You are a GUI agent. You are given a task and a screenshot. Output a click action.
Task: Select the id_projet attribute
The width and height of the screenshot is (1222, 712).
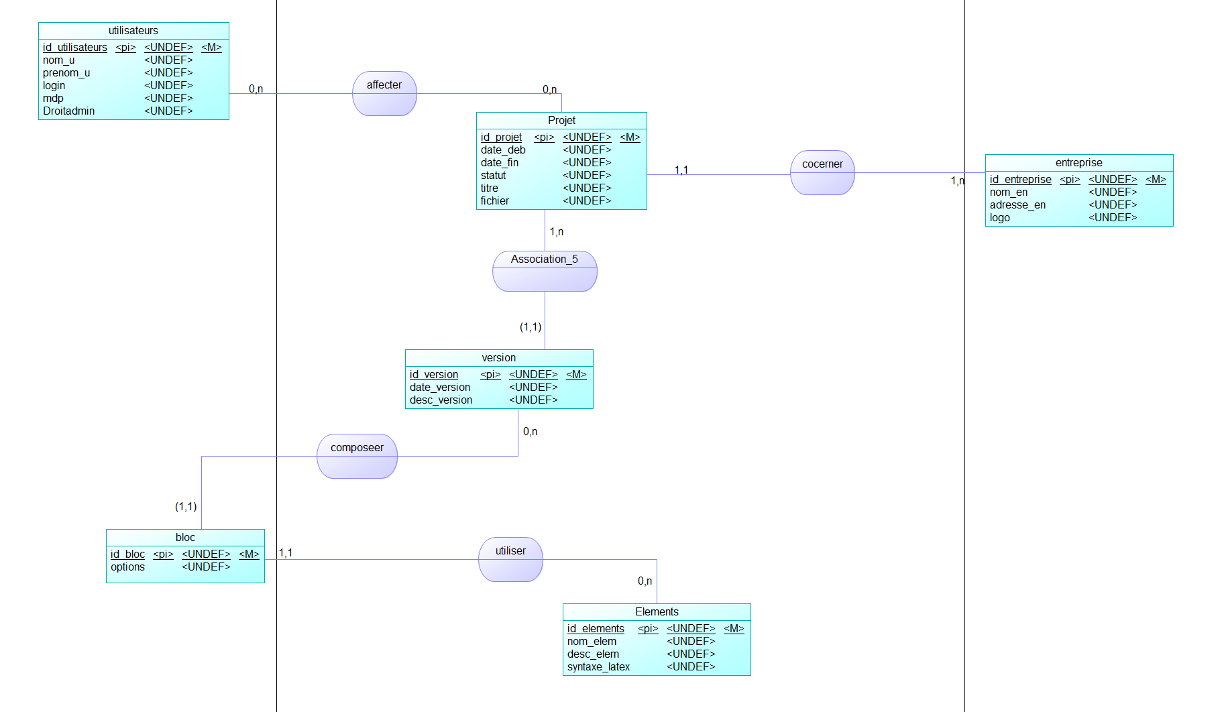501,137
